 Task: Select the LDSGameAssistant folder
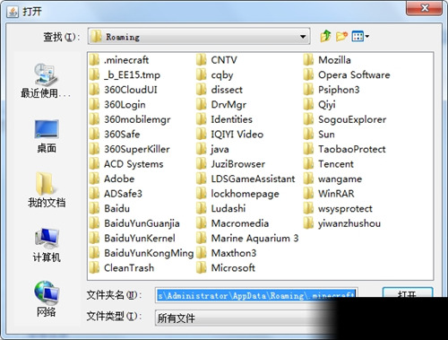point(246,179)
